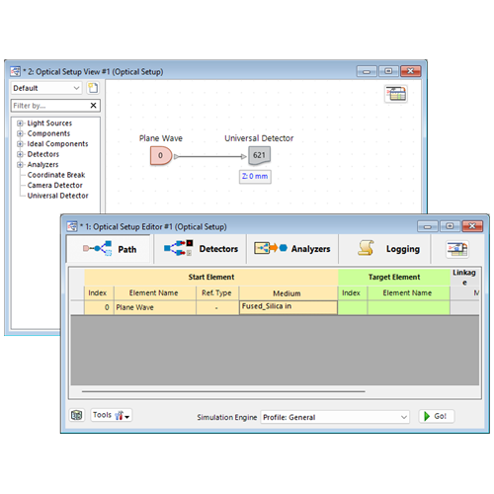The height and width of the screenshot is (494, 494).
Task: Switch to the Analyzers tab
Action: [x=292, y=249]
